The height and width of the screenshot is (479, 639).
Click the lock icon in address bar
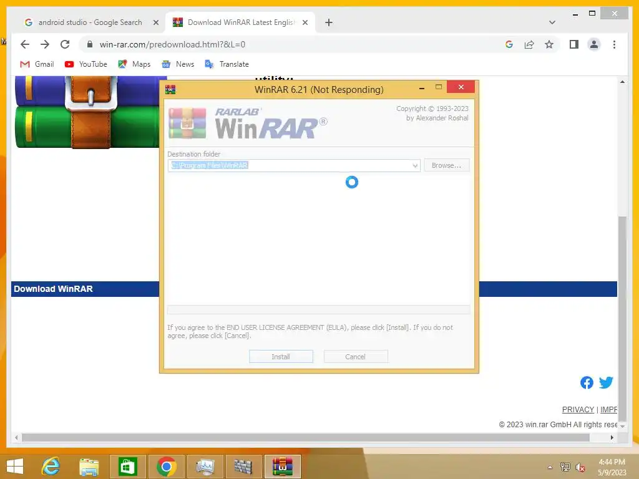click(90, 44)
